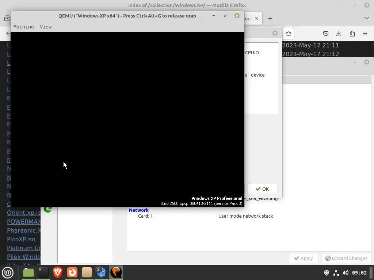Click Discard Changes in AQEMU window

[346, 258]
